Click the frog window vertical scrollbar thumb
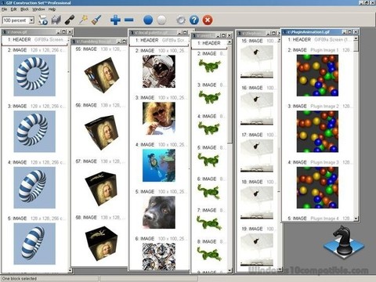This screenshot has height=282, width=376. pos(230,94)
